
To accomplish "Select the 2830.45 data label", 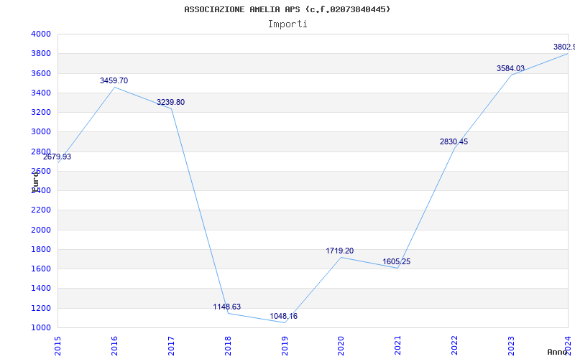I will (454, 141).
